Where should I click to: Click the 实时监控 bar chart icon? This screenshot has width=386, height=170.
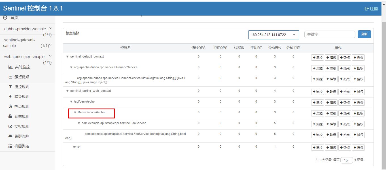click(10, 67)
